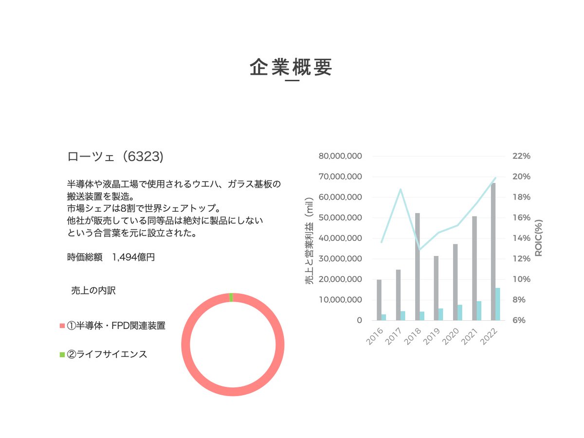The height and width of the screenshot is (438, 584).
Task: Select the 売上と営業利益 (mil) axis title
Action: pos(309,240)
